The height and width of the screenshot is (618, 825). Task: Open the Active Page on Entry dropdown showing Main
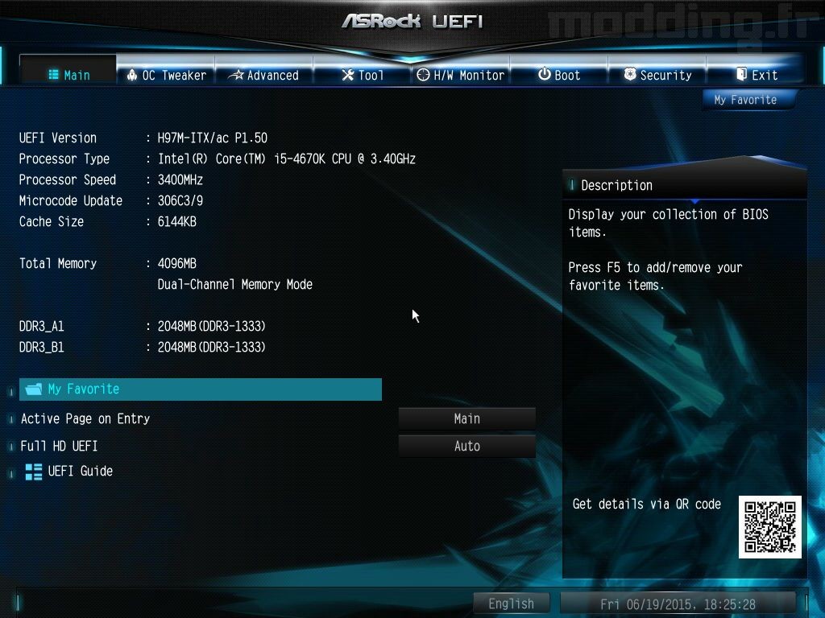[466, 418]
